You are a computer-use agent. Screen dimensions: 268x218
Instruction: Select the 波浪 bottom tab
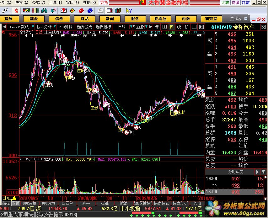point(124,203)
